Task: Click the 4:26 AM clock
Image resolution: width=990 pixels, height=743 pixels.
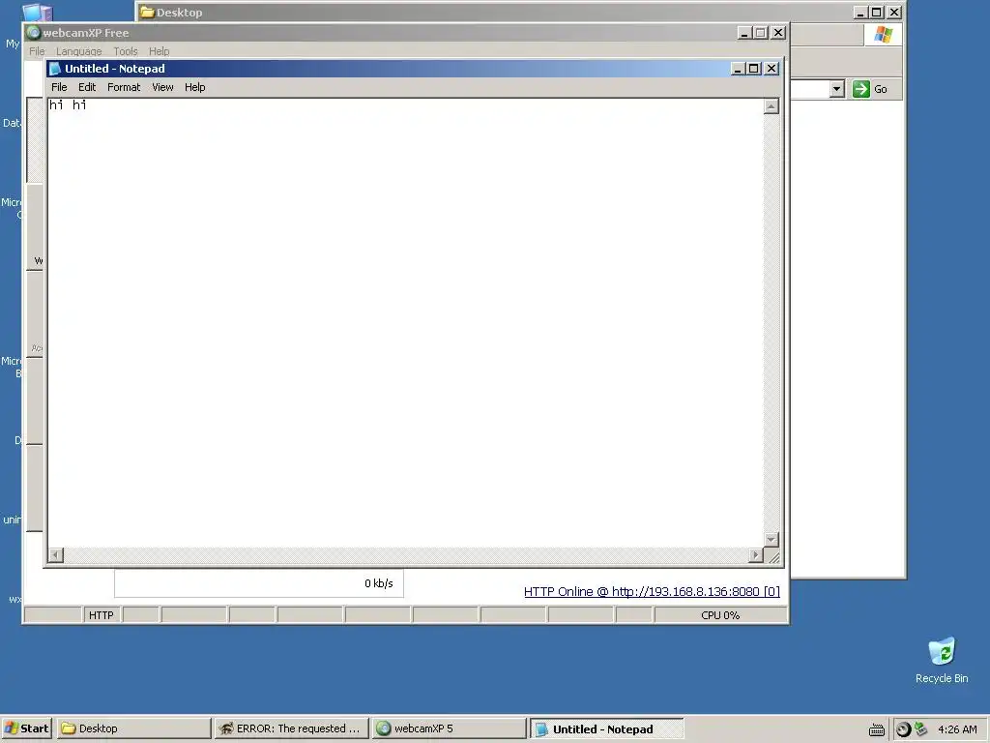Action: click(x=957, y=729)
